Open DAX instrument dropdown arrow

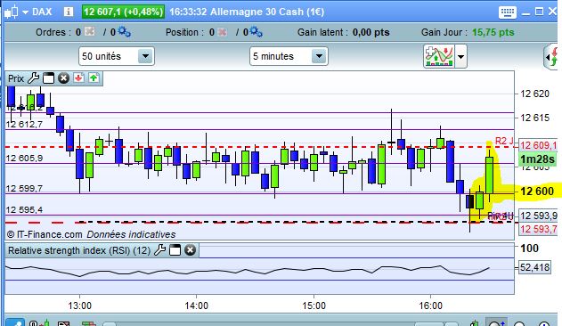pos(25,12)
